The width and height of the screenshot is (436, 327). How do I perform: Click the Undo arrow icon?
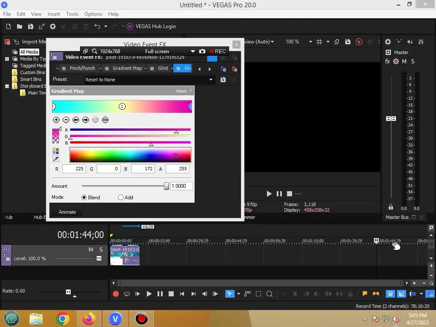(x=97, y=26)
